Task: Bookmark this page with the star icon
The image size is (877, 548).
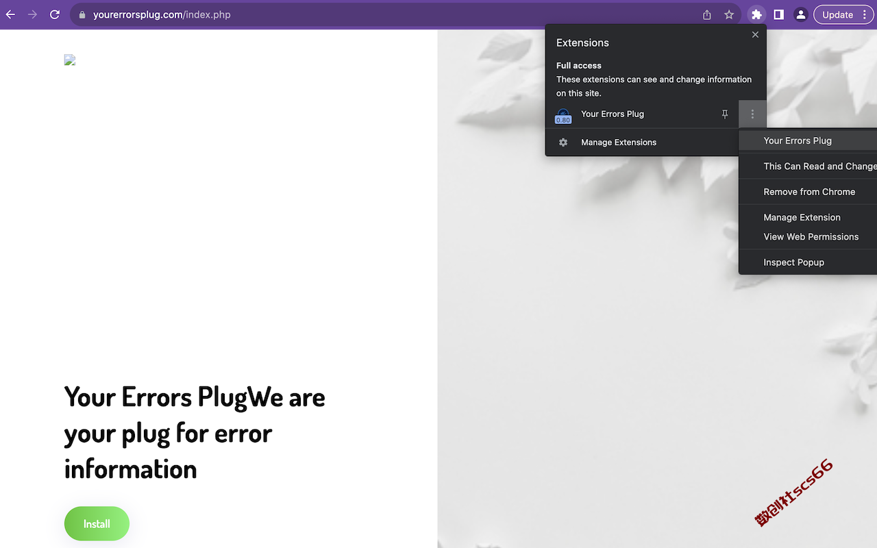Action: click(729, 14)
